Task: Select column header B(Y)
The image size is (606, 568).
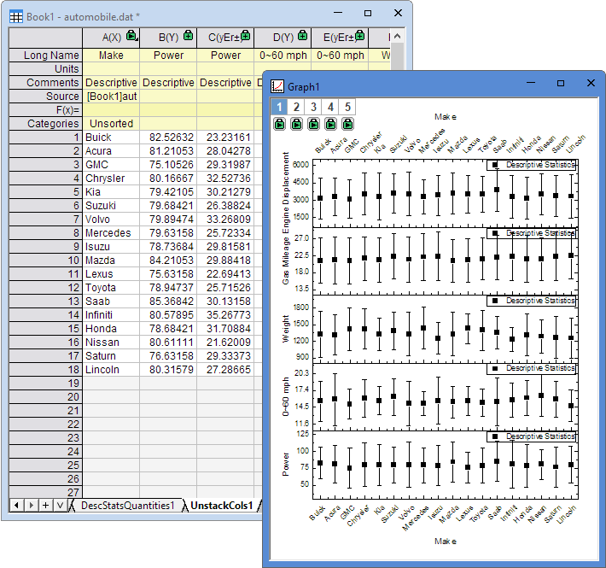Action: tap(168, 37)
